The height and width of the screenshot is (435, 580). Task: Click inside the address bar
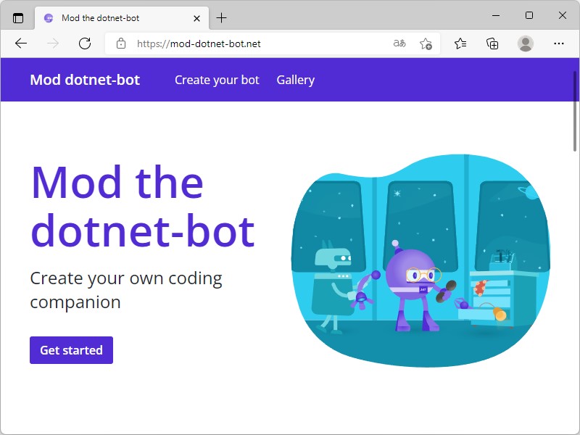254,43
